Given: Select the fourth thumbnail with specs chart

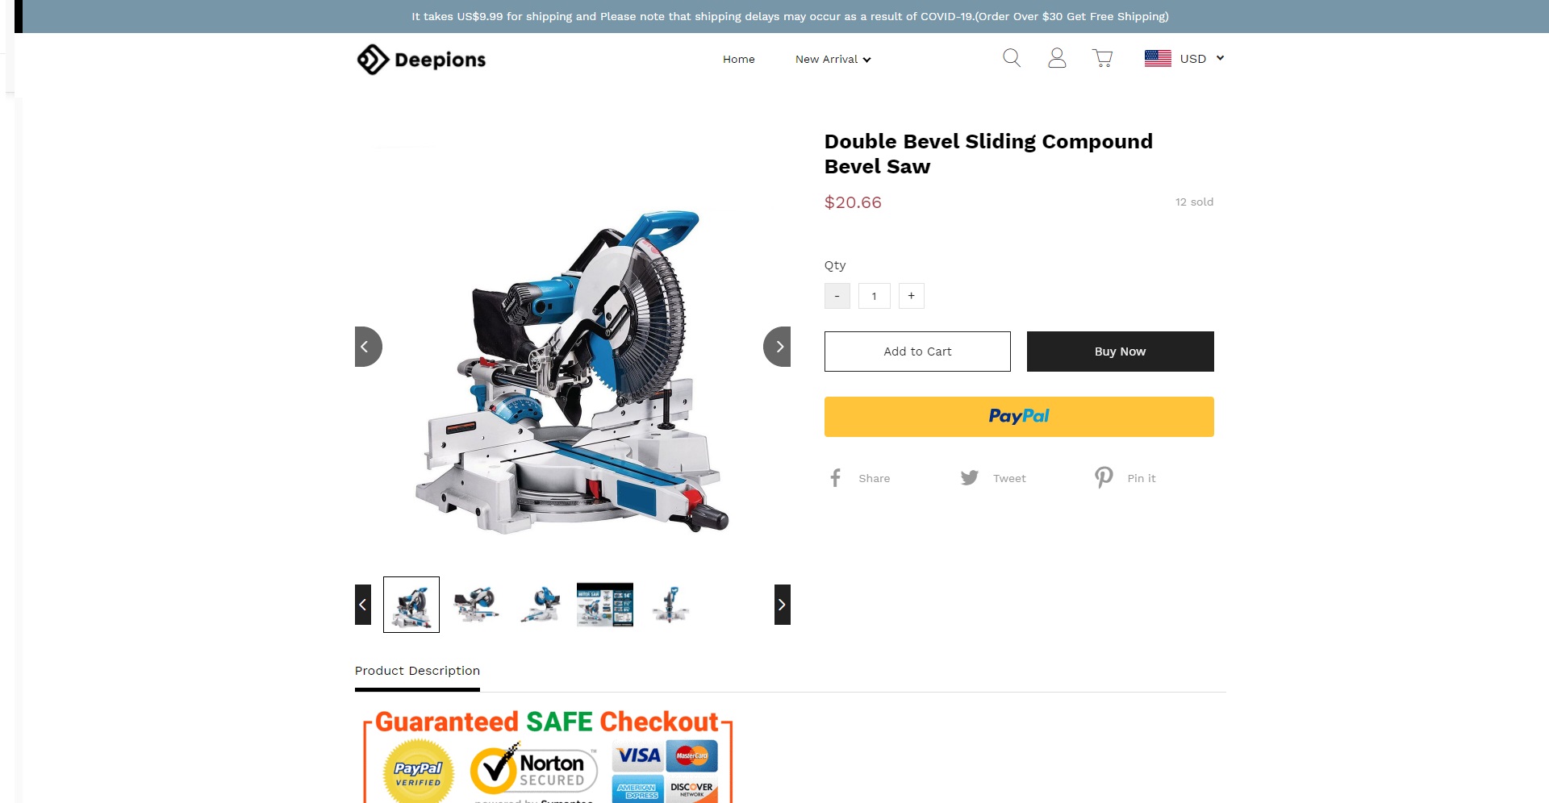Looking at the screenshot, I should click(x=605, y=605).
